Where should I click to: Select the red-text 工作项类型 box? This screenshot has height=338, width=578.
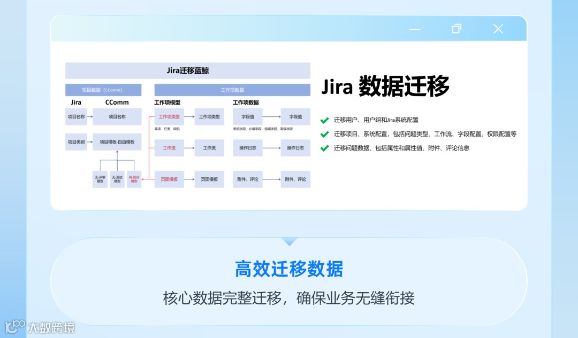169,116
